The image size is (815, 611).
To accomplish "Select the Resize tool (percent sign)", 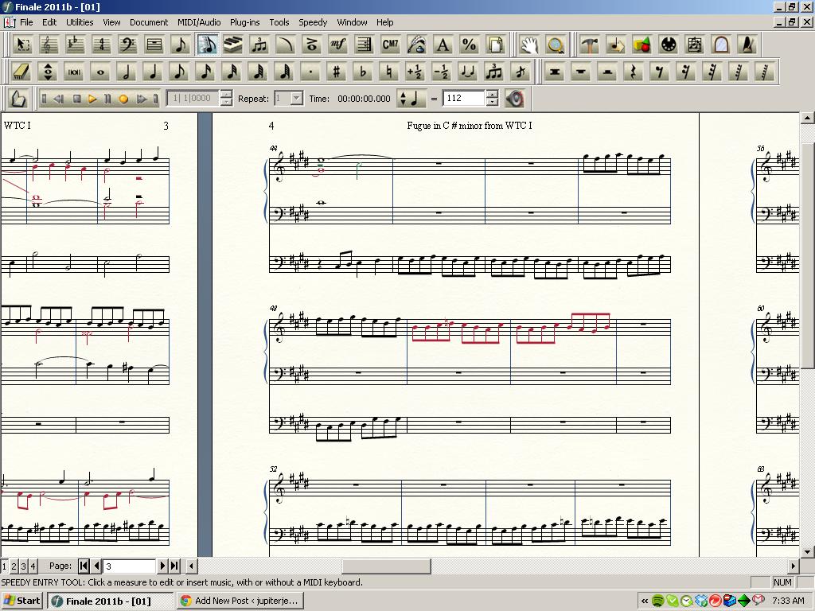I will tap(470, 45).
